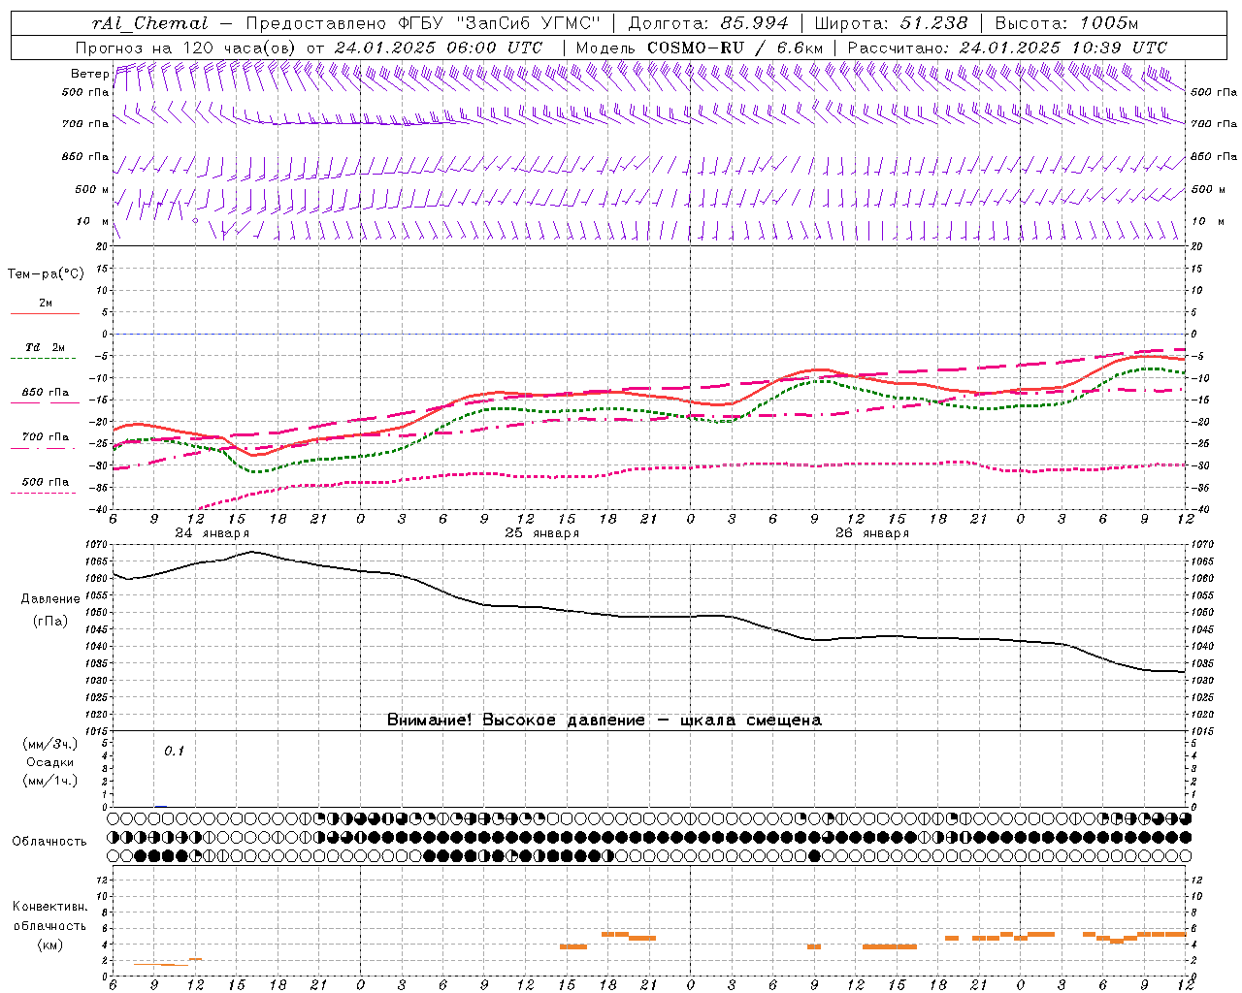The width and height of the screenshot is (1242, 993).
Task: Click the Конвективн. panel label
Action: pyautogui.click(x=49, y=907)
